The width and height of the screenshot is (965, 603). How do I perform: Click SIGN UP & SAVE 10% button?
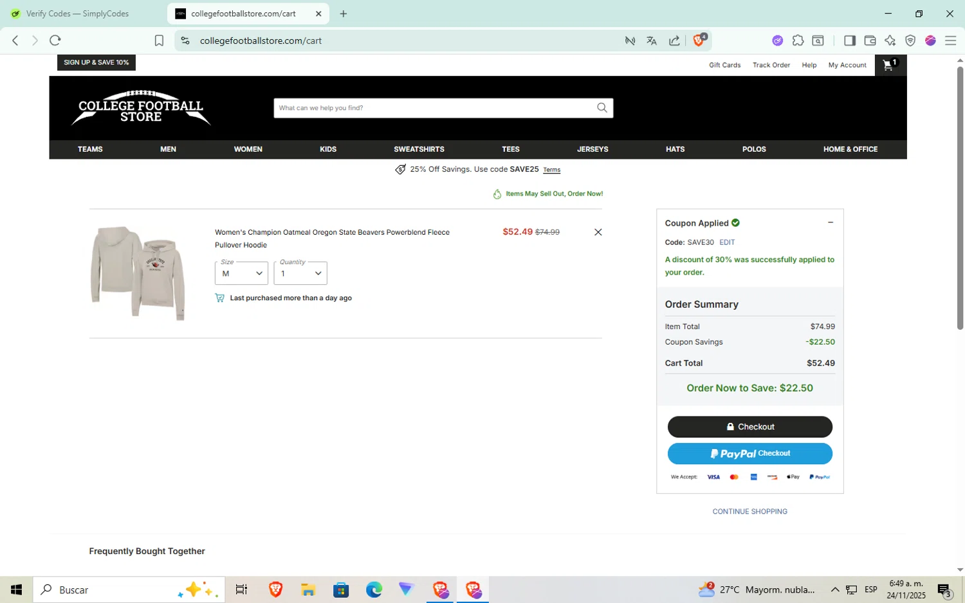click(x=96, y=62)
